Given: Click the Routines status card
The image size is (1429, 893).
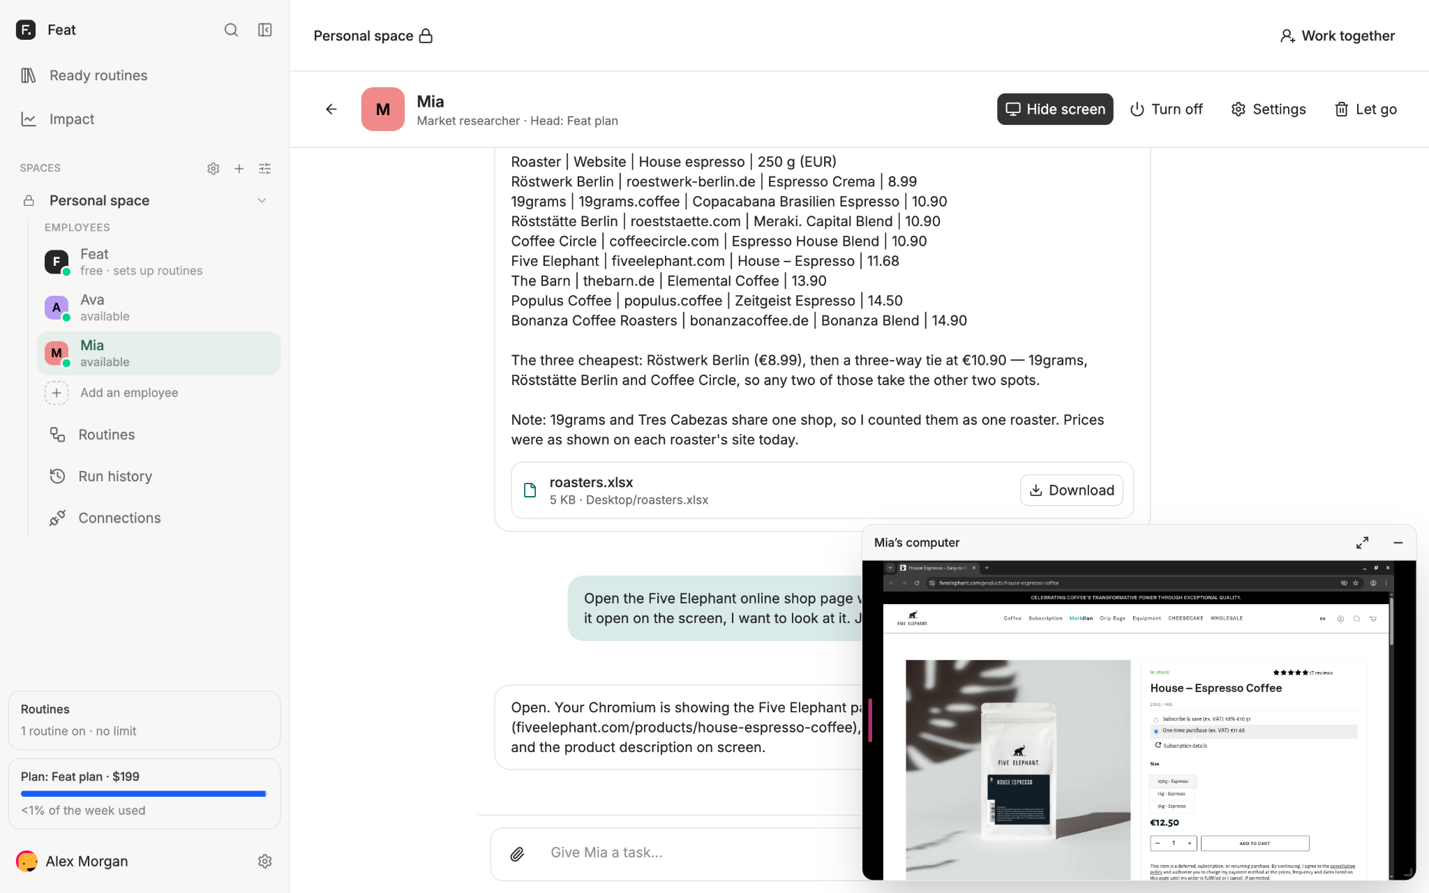Looking at the screenshot, I should click(x=144, y=720).
